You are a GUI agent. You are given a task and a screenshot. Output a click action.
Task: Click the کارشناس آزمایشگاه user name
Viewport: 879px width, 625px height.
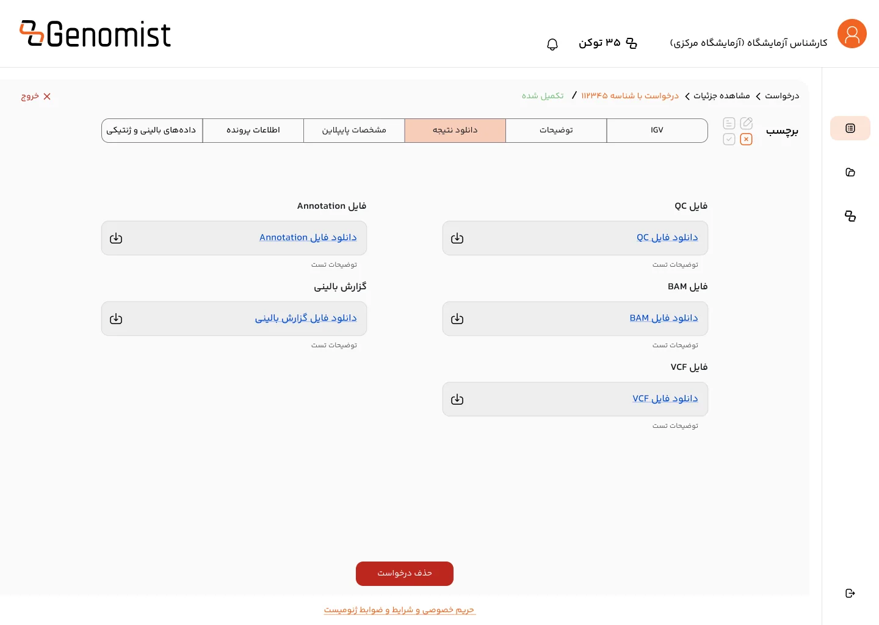point(749,43)
